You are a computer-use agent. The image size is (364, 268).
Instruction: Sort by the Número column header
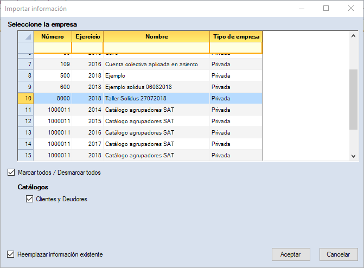click(52, 36)
